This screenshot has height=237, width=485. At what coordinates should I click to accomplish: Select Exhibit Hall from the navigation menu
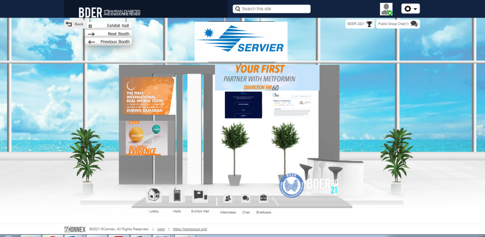click(x=108, y=26)
